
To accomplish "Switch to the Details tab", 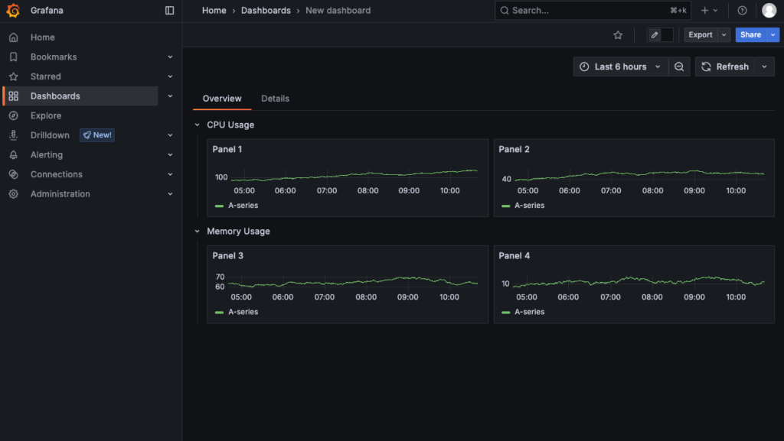I will pyautogui.click(x=275, y=99).
